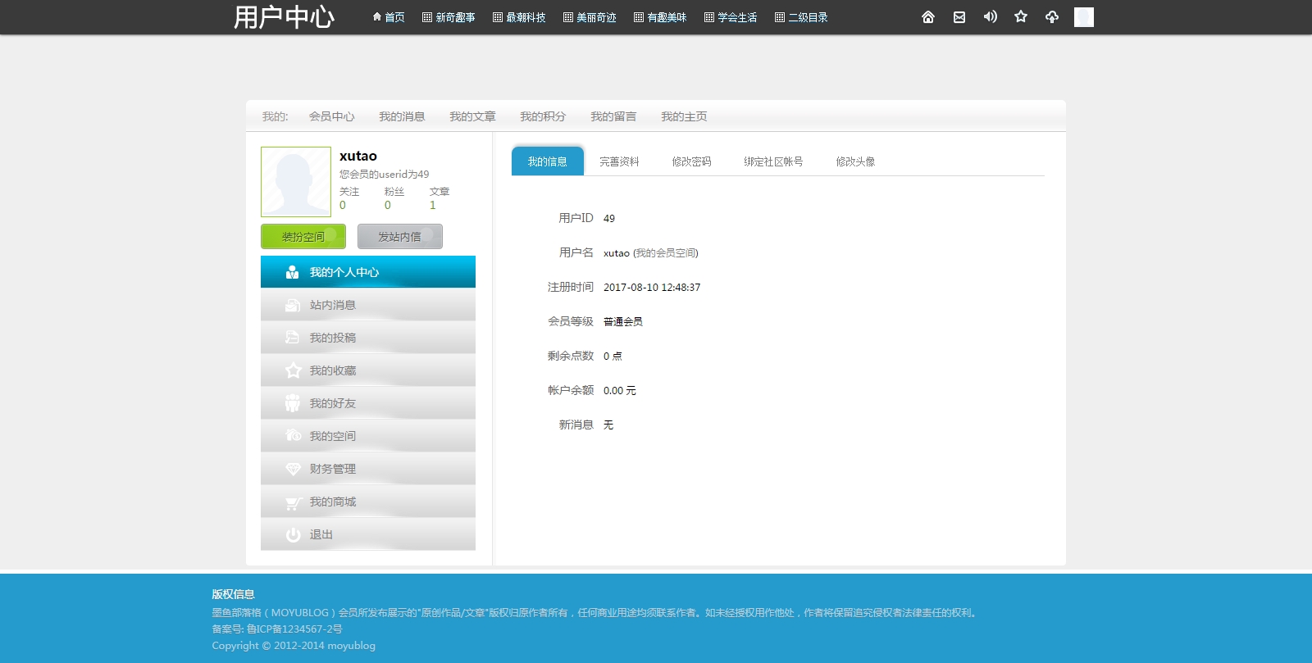Switch to the 修改密码 tab
The width and height of the screenshot is (1312, 663).
click(x=691, y=161)
